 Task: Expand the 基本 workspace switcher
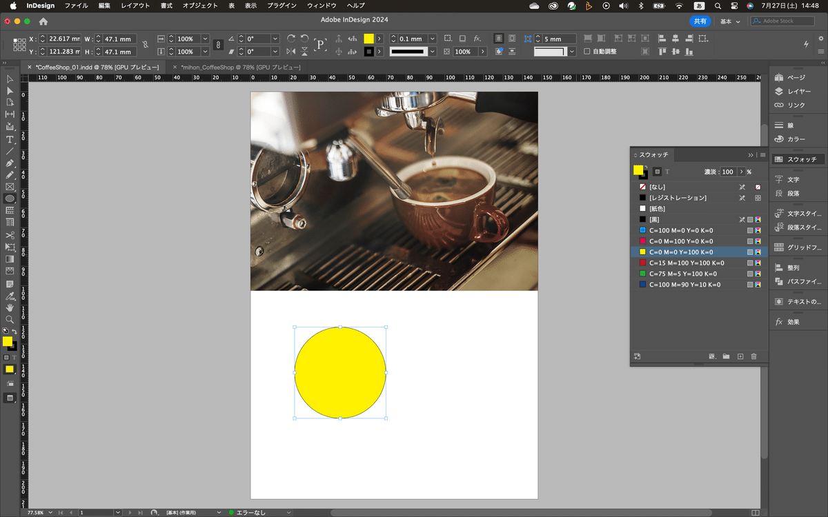pyautogui.click(x=730, y=21)
